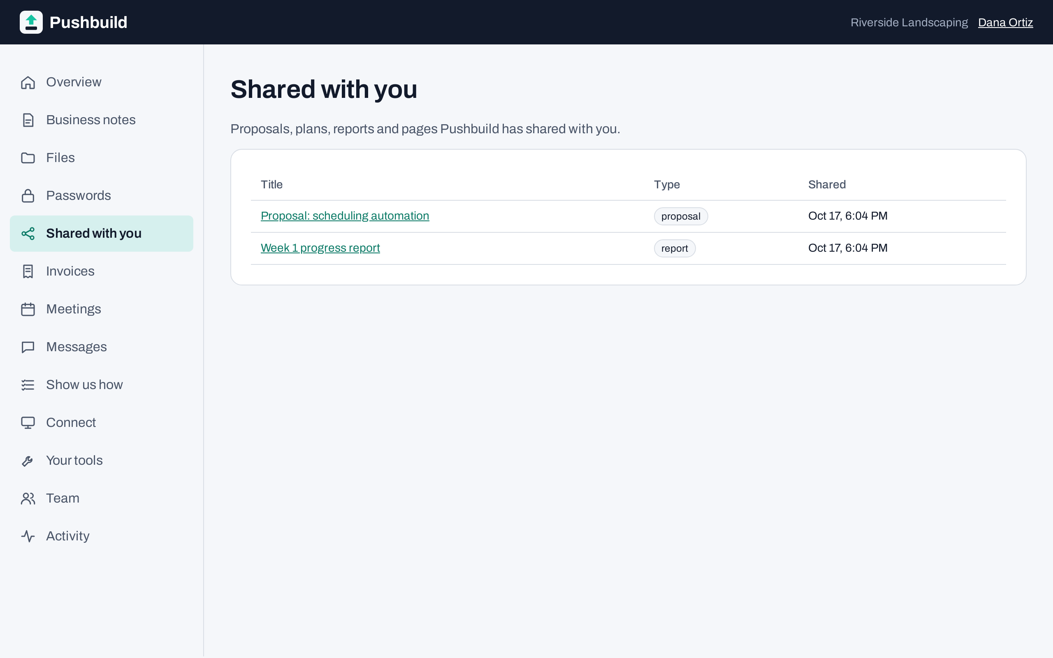The width and height of the screenshot is (1053, 658).
Task: Select Shared with you menu label
Action: click(x=93, y=234)
